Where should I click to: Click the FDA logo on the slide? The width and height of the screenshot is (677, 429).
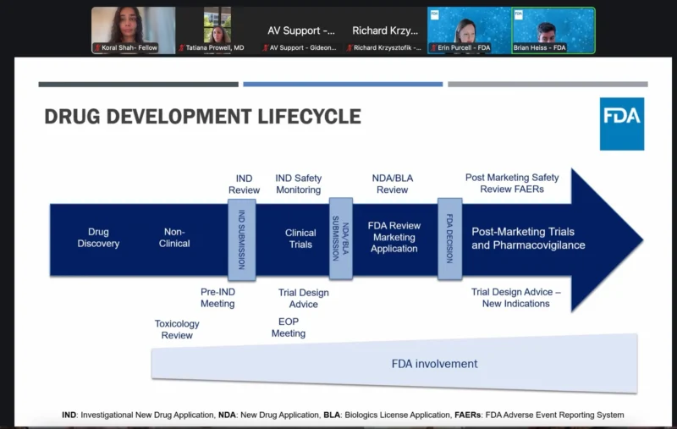point(621,124)
